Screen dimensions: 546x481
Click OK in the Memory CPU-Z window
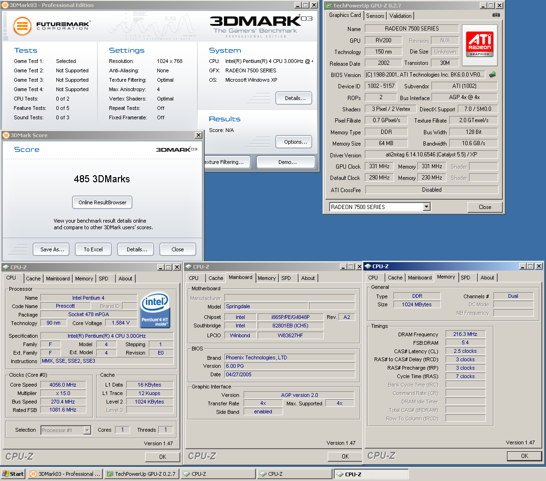[x=524, y=456]
